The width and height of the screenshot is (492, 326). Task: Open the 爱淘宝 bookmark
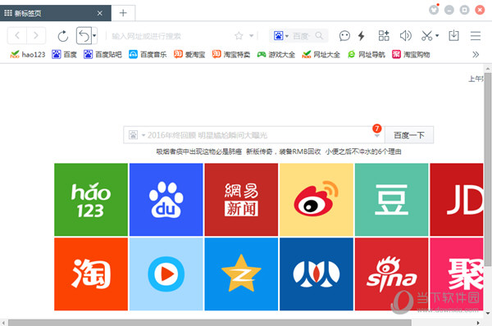coord(189,55)
